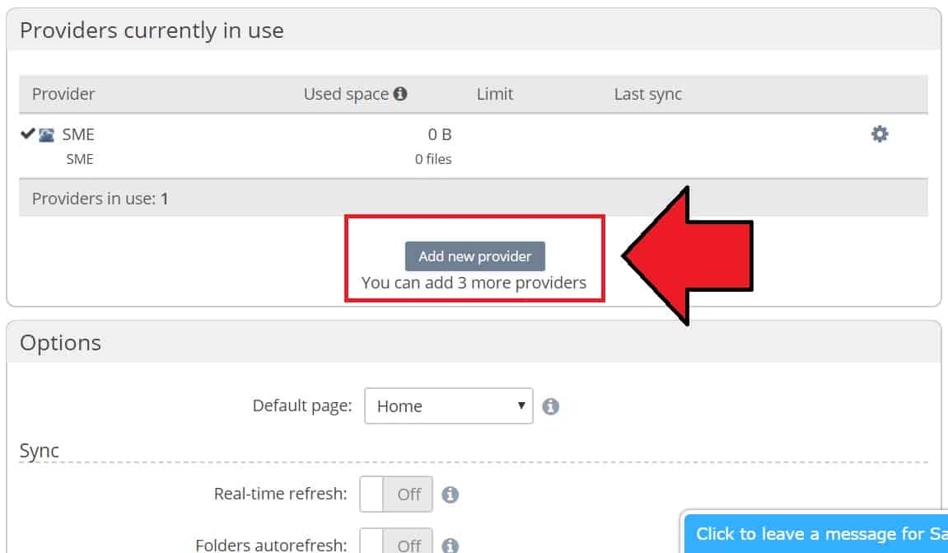Click the Add new provider button

pyautogui.click(x=474, y=256)
